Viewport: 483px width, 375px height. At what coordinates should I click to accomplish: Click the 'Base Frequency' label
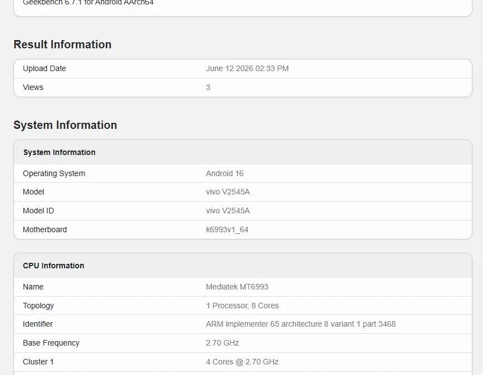coord(51,343)
